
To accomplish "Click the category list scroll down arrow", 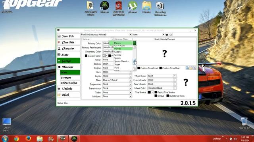I will (x=134, y=69).
